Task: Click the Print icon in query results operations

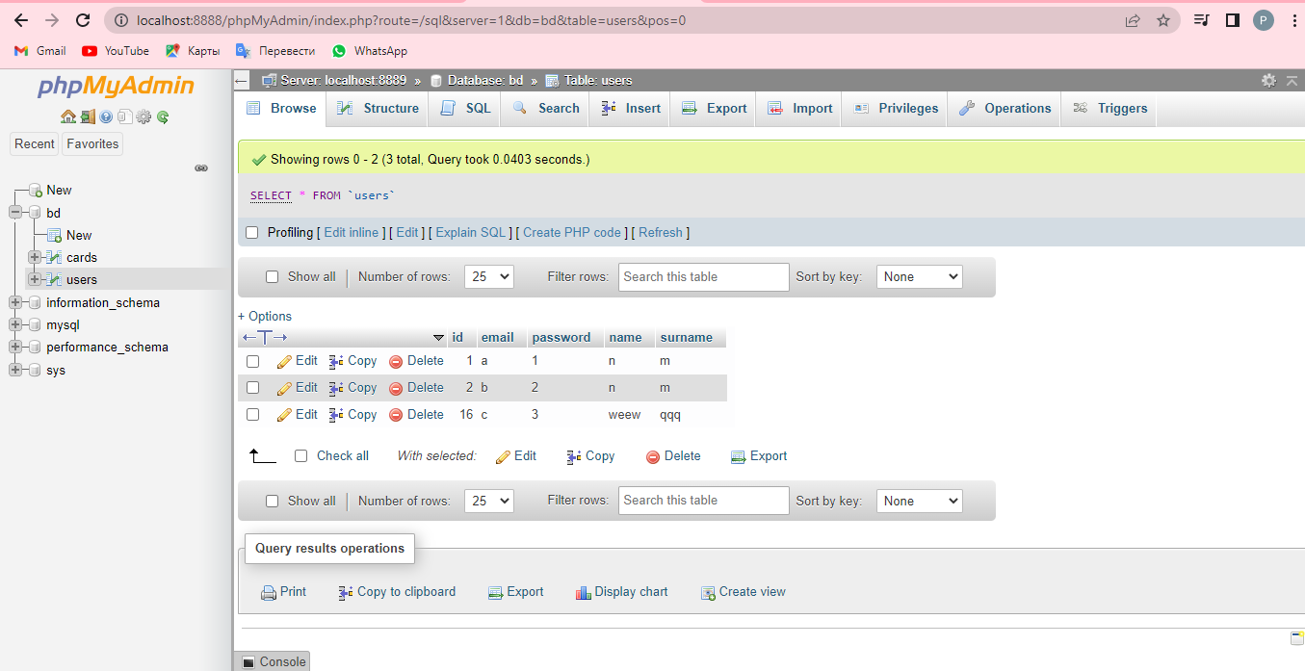Action: pyautogui.click(x=269, y=593)
